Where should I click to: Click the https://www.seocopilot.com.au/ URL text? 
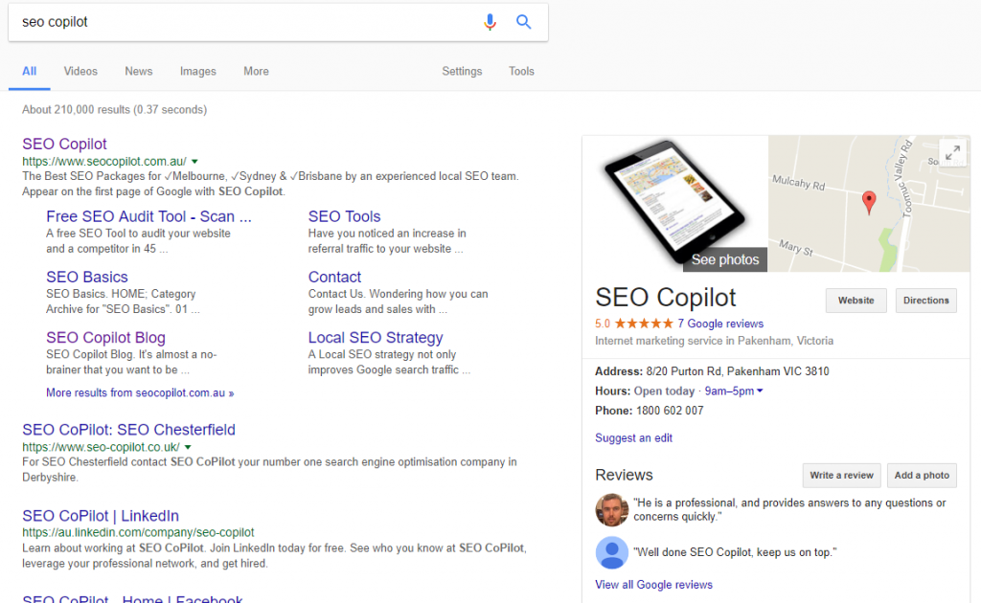104,161
